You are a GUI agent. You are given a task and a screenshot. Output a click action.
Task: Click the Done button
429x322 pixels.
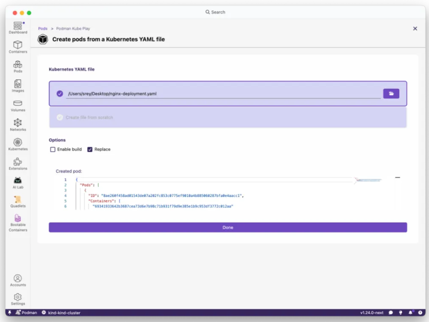click(228, 227)
